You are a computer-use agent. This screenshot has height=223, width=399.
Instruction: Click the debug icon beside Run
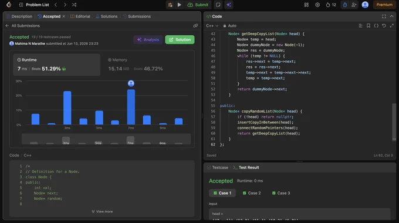(170, 5)
